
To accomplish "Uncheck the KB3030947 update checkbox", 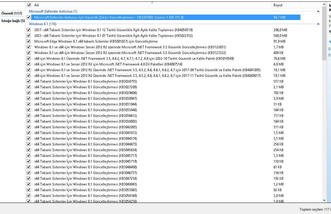I will click(x=29, y=98).
